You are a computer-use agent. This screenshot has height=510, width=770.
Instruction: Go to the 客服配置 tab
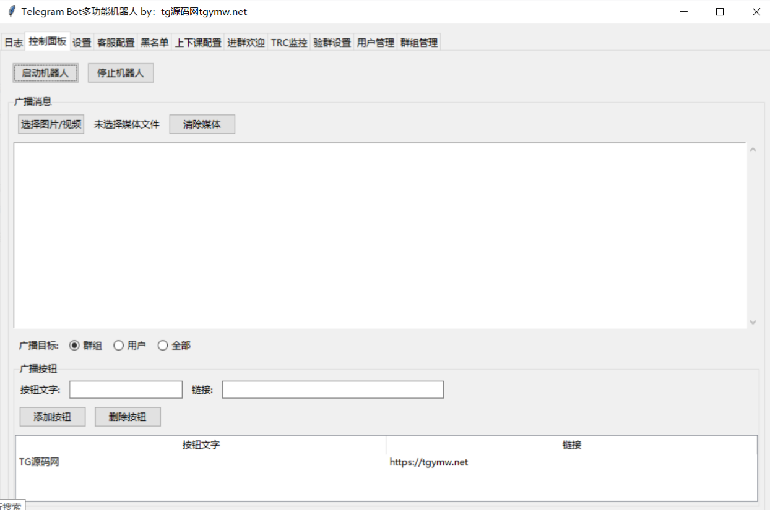[x=116, y=43]
